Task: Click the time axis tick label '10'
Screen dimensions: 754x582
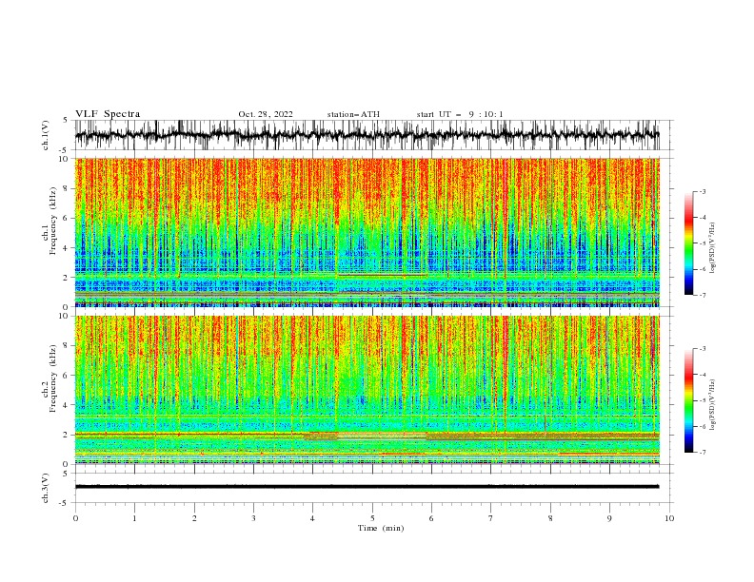Action: pyautogui.click(x=669, y=518)
